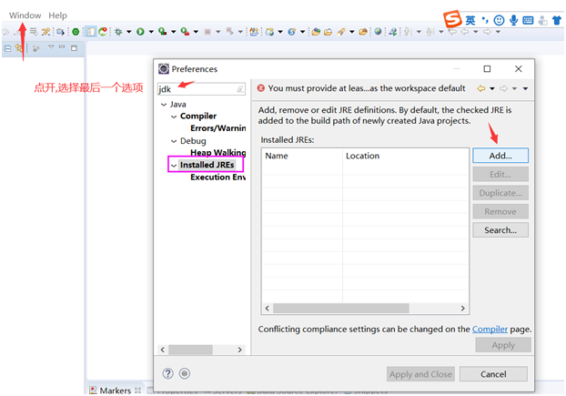Click the web browser globe icon
The height and width of the screenshot is (396, 566).
(378, 32)
